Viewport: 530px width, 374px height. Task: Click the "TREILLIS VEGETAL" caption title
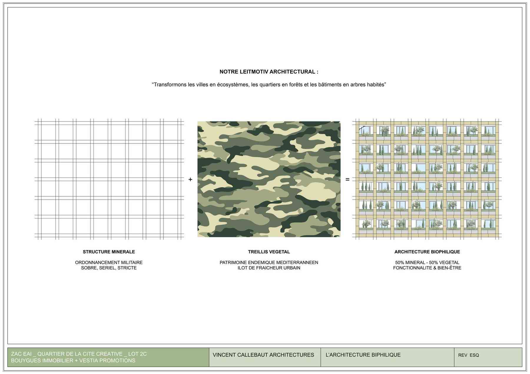pyautogui.click(x=269, y=252)
